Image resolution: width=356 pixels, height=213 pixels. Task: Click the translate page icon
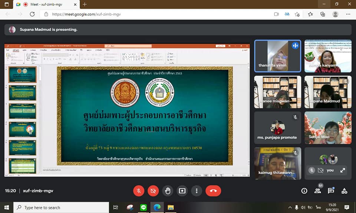287,14
